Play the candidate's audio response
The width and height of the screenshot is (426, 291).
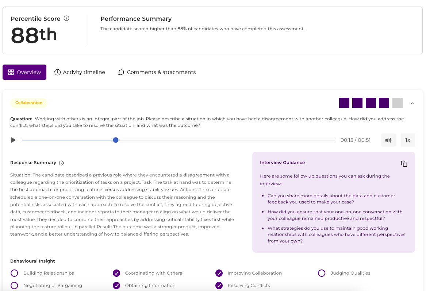(x=14, y=140)
